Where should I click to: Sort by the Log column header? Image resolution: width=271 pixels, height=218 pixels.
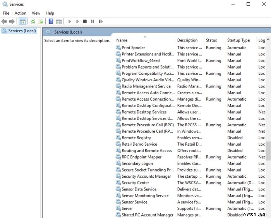261,40
